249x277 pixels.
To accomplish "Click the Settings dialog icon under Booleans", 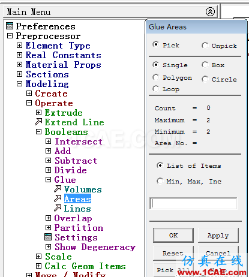I will pyautogui.click(x=48, y=237).
